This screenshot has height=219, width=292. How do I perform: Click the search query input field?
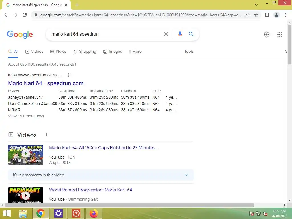(x=106, y=34)
